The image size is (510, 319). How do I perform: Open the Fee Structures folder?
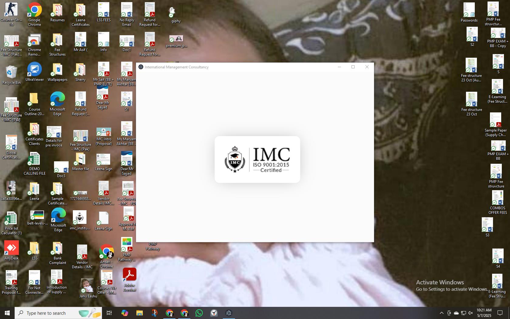click(x=57, y=44)
